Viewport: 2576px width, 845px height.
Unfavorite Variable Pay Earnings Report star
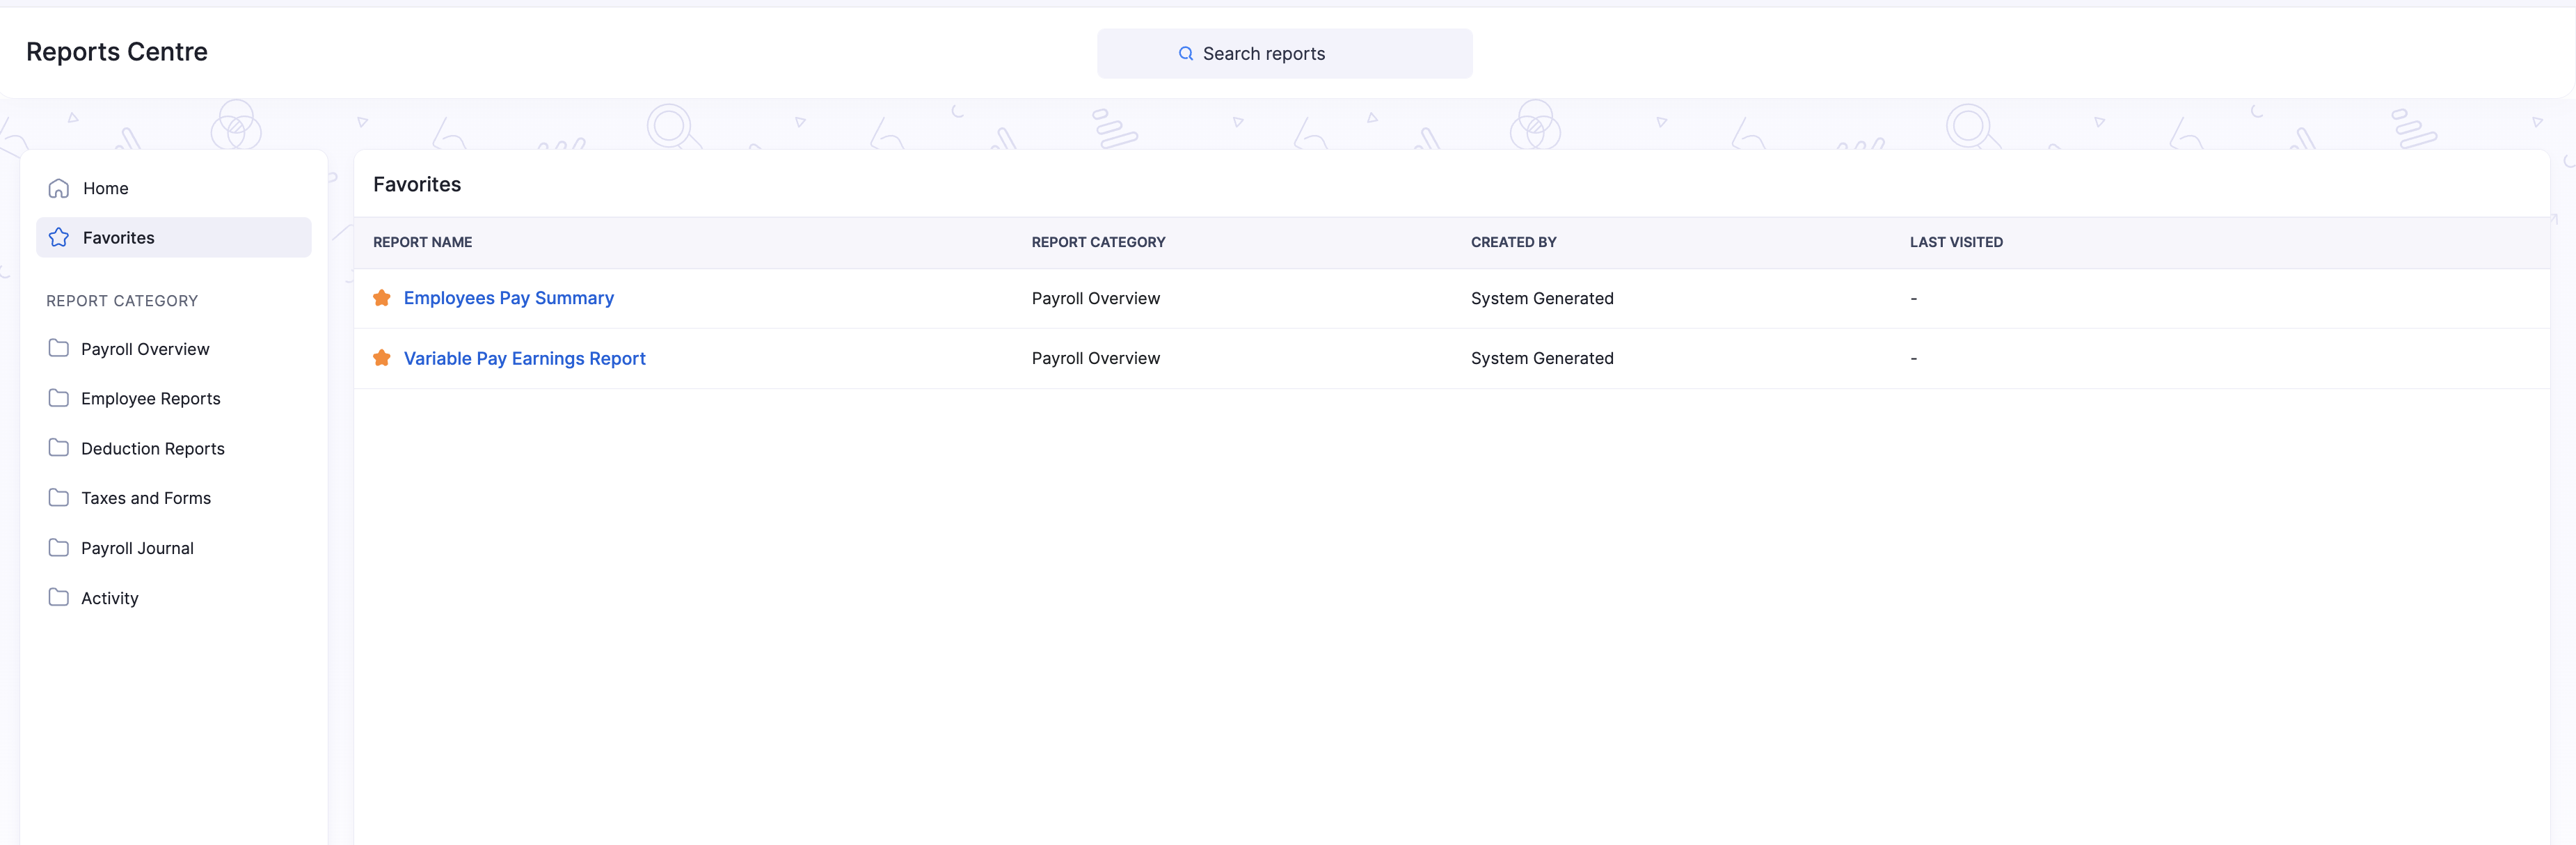click(382, 358)
